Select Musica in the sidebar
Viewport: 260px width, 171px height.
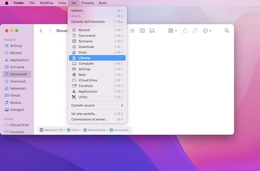pos(17,103)
